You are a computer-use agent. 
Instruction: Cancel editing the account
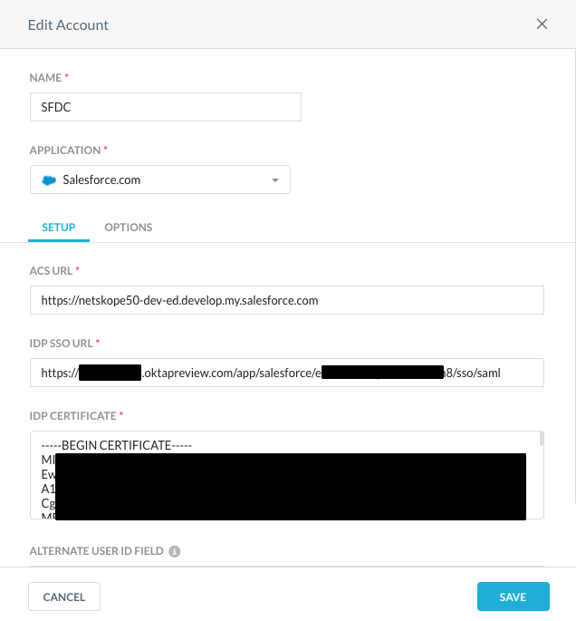click(64, 597)
